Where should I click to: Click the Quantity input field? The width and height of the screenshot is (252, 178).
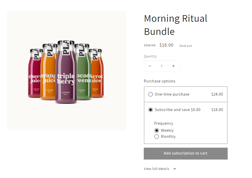(161, 66)
